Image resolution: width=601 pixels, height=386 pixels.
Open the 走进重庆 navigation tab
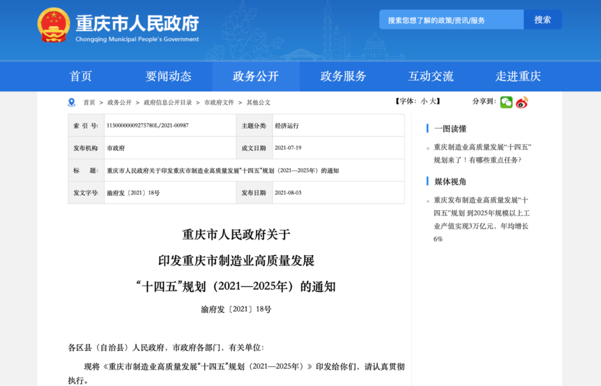[x=518, y=76]
